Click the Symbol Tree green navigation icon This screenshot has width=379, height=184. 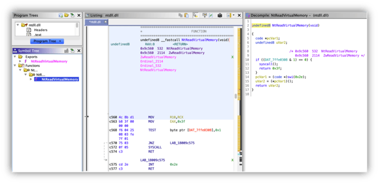(x=72, y=51)
